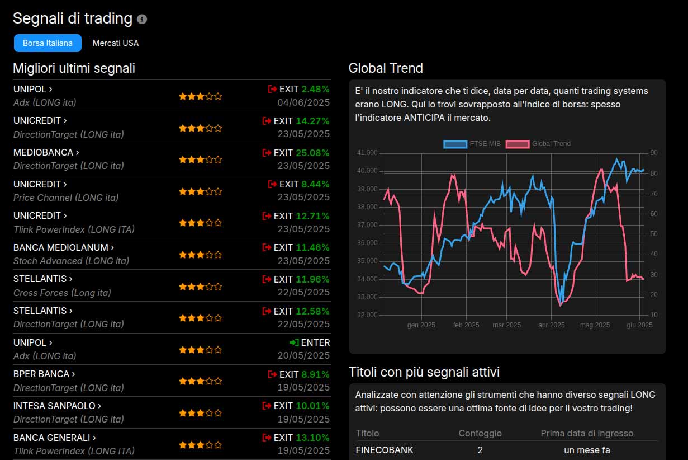Click the exit icon next to 8.44%
This screenshot has height=460, width=688.
(273, 184)
